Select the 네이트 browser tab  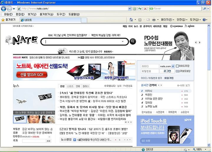pyautogui.click(x=50, y=20)
